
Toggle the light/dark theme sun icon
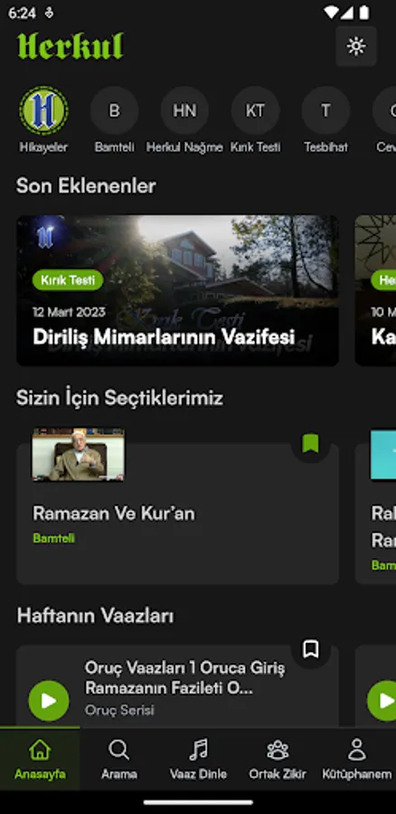[356, 47]
